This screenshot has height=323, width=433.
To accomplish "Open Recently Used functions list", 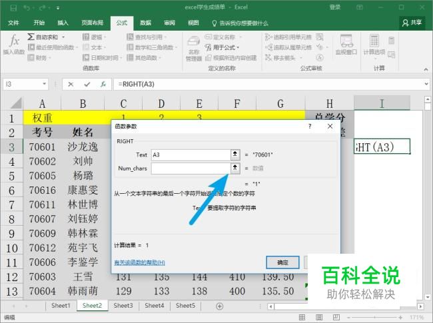I will click(x=53, y=47).
